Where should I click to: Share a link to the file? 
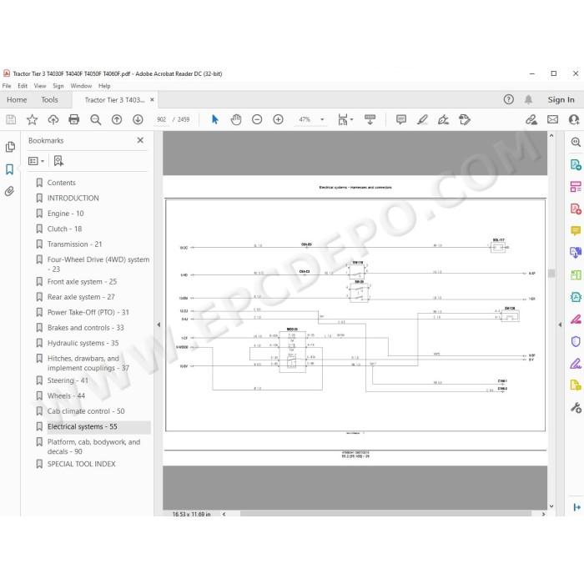pyautogui.click(x=531, y=119)
